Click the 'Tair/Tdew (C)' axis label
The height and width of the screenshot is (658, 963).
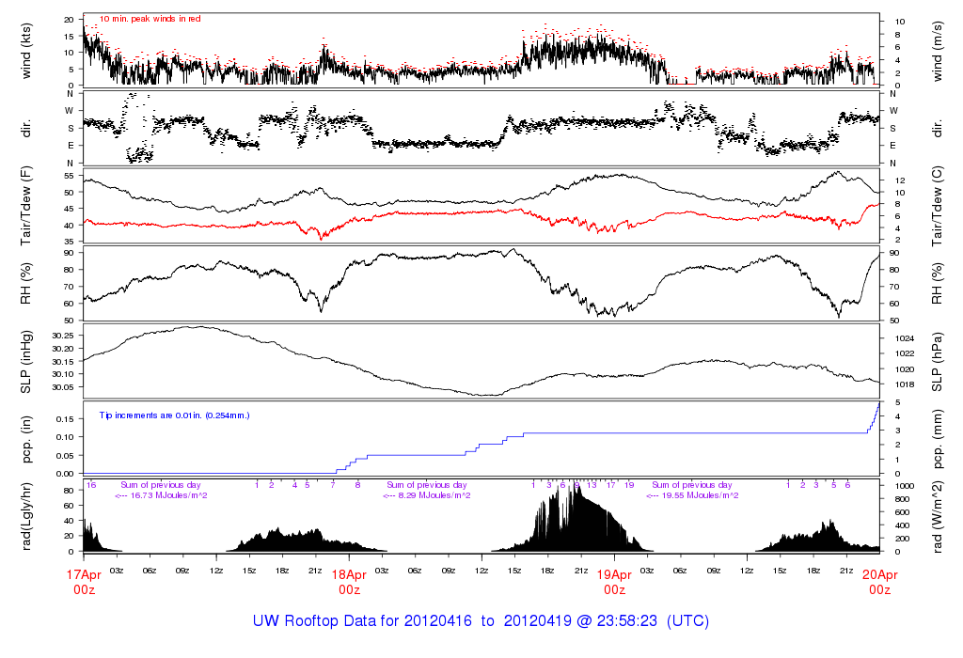(938, 206)
